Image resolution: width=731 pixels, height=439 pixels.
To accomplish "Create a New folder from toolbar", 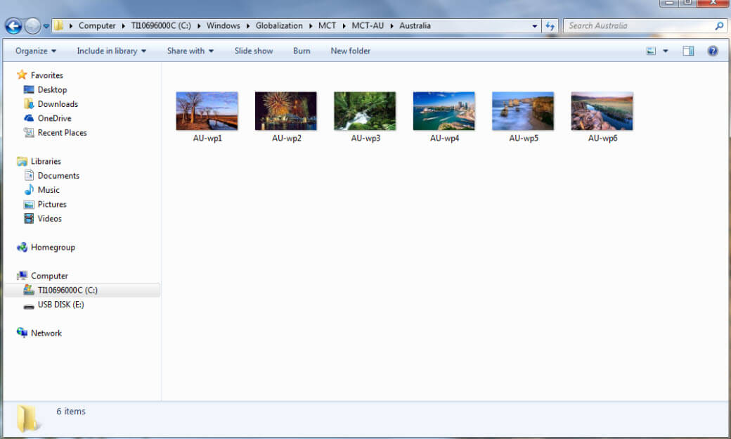I will tap(350, 51).
